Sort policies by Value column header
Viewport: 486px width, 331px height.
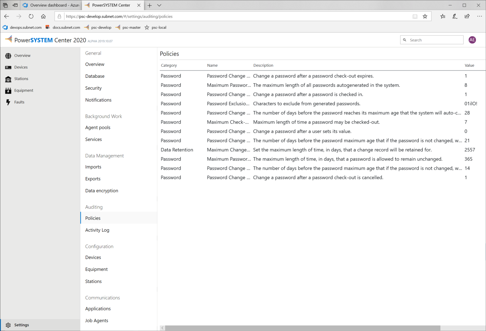tap(469, 65)
